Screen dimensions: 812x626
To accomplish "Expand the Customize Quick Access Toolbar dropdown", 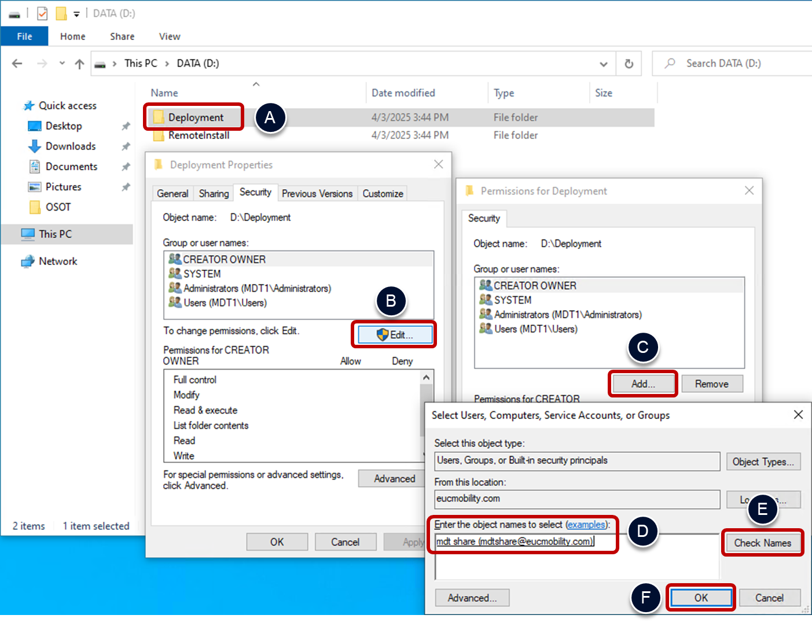I will [x=76, y=14].
